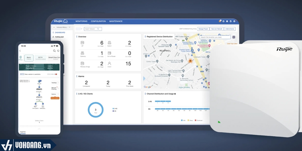Click the orange device cluster marker on map
Image resolution: width=302 pixels, height=151 pixels.
pos(190,61)
